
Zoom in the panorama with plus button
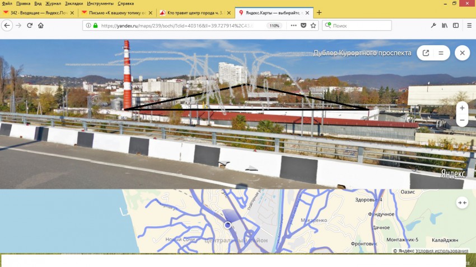(x=462, y=108)
